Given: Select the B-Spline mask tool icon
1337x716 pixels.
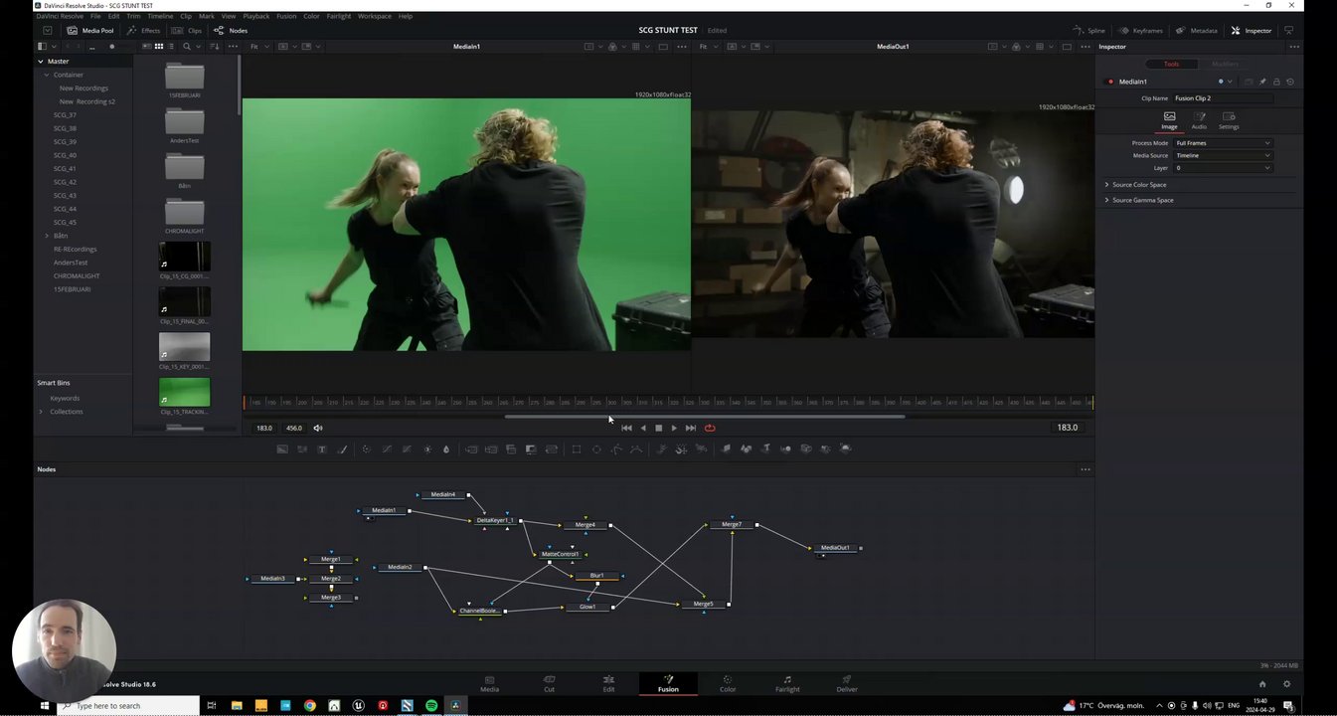Looking at the screenshot, I should 636,449.
